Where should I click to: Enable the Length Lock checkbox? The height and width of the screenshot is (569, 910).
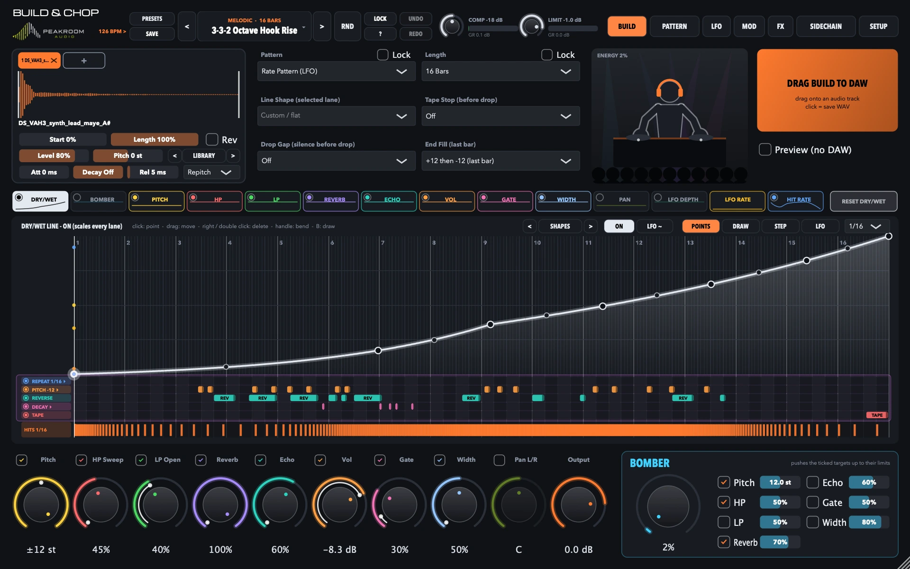pyautogui.click(x=547, y=55)
